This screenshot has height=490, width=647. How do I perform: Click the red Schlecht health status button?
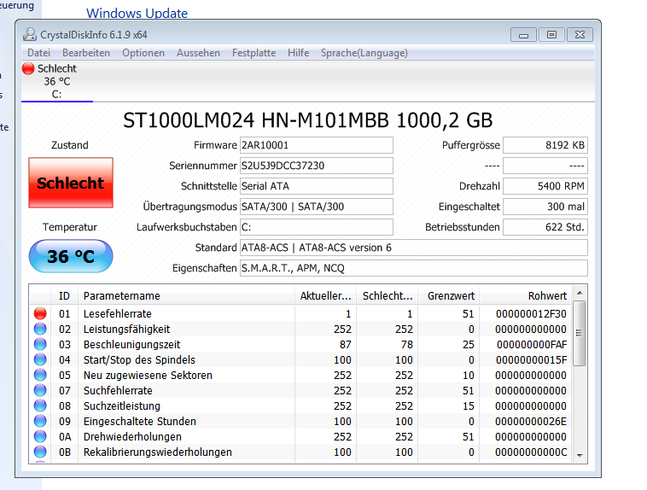71,183
